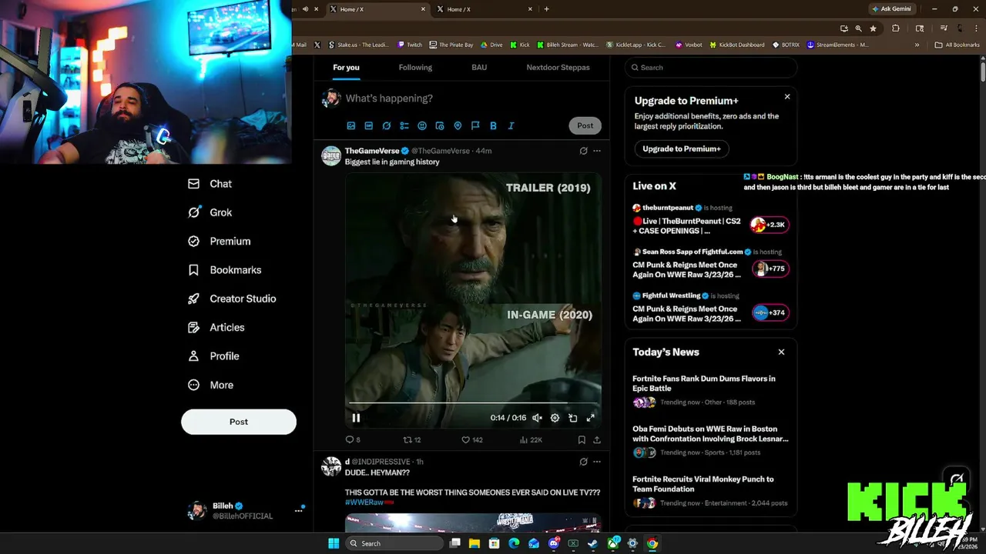
Task: Unmute the TheGameVerse video
Action: point(537,418)
